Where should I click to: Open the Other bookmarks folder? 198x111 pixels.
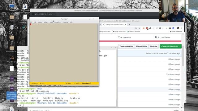point(176,31)
